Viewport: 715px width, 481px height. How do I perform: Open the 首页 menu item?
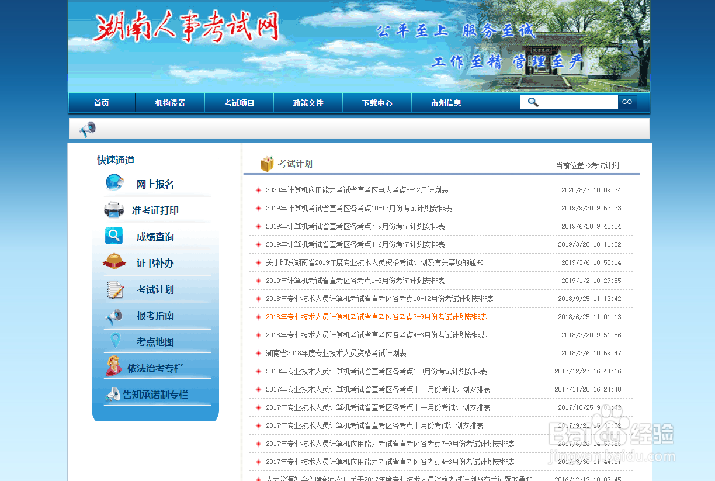tap(101, 102)
